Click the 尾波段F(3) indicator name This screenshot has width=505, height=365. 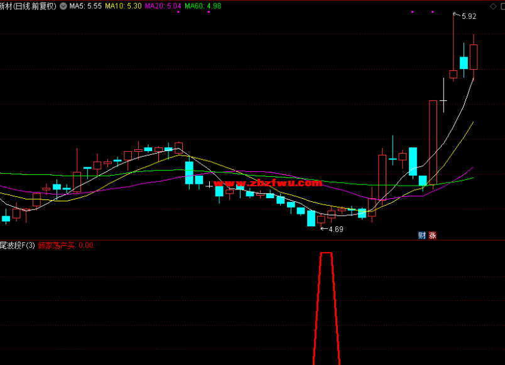point(18,245)
